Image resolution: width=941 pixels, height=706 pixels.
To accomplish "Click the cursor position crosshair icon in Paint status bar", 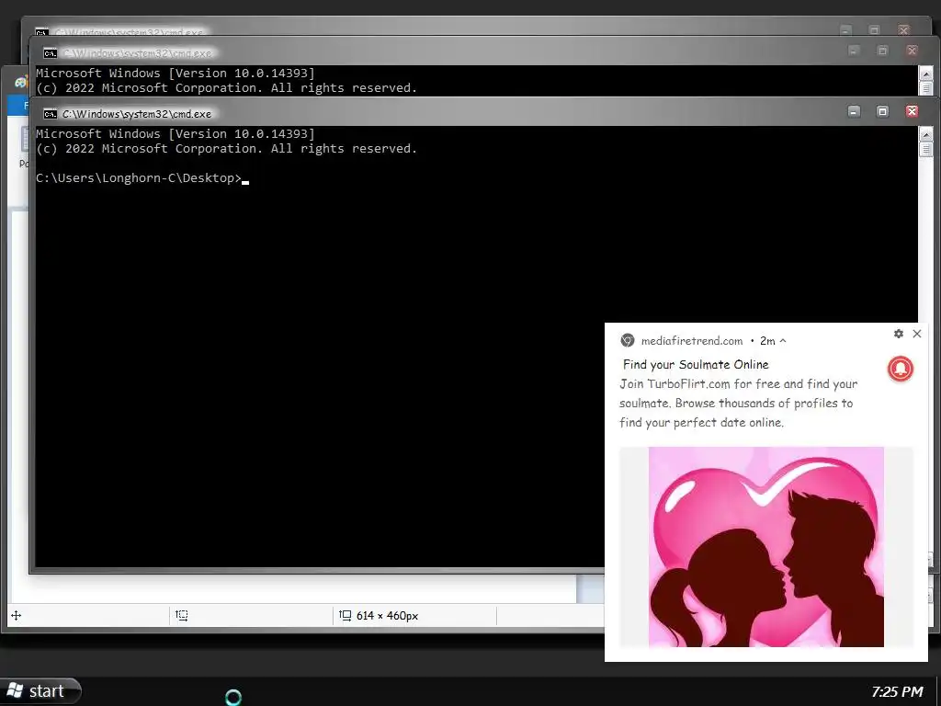I will pos(17,615).
